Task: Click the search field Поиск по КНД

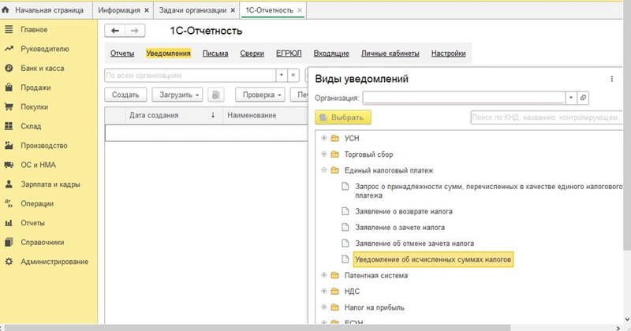Action: [547, 117]
